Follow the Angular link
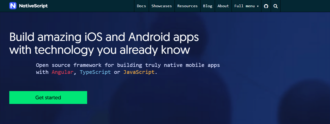The image size is (330, 124). coord(62,72)
